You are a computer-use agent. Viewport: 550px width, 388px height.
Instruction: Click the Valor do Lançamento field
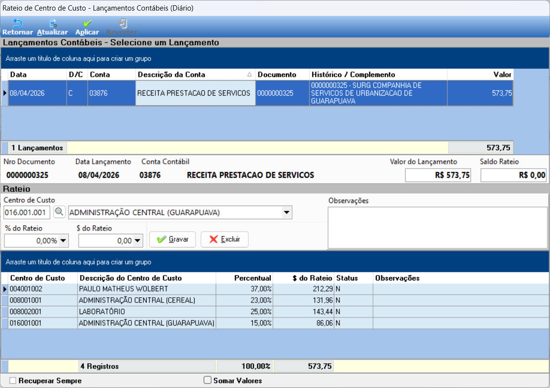pyautogui.click(x=438, y=175)
